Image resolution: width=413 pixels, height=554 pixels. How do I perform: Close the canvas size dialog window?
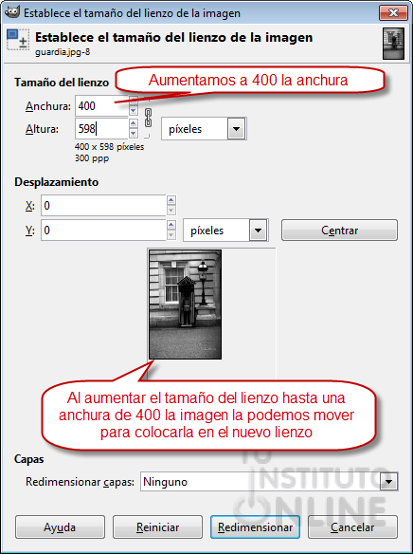[x=393, y=13]
